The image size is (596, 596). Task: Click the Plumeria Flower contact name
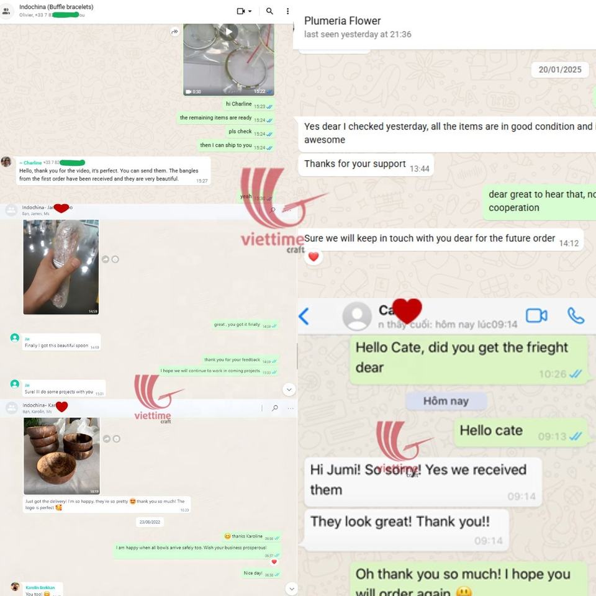tap(342, 21)
